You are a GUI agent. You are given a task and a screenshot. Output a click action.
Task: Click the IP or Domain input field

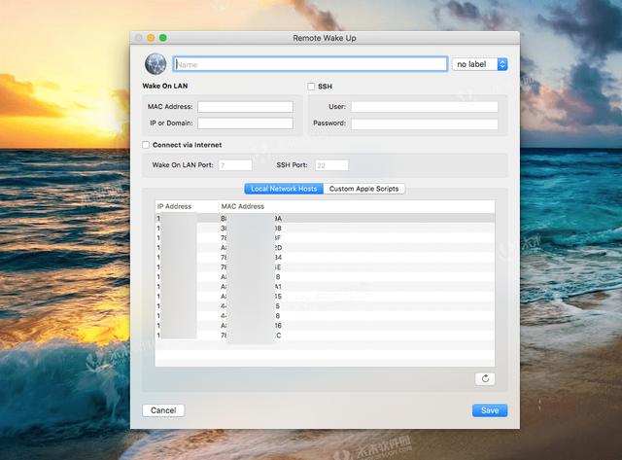click(x=245, y=124)
